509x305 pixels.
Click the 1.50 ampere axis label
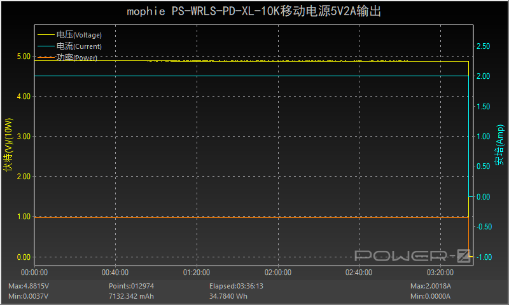point(484,107)
